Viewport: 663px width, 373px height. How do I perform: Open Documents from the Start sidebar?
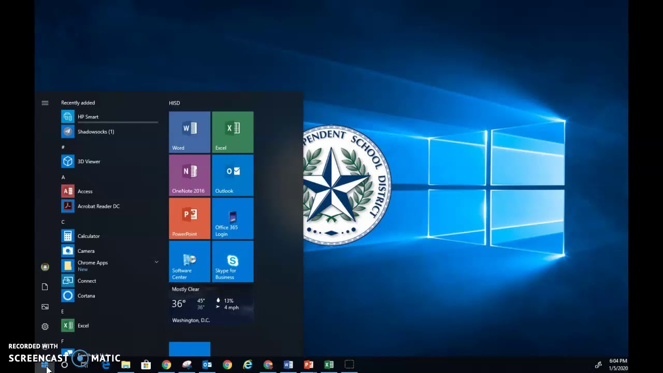click(x=45, y=287)
